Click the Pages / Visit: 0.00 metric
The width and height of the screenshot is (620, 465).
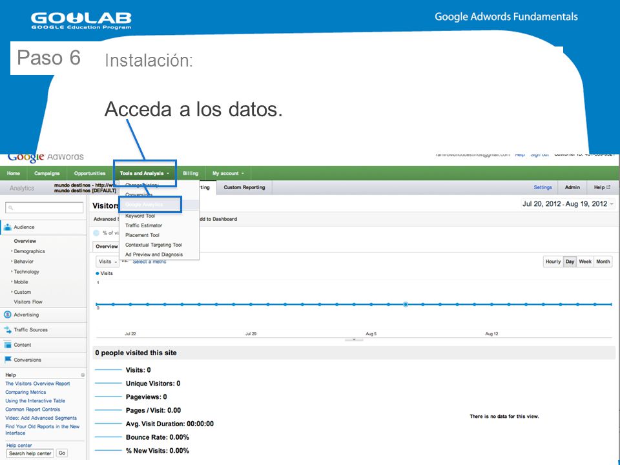[154, 411]
